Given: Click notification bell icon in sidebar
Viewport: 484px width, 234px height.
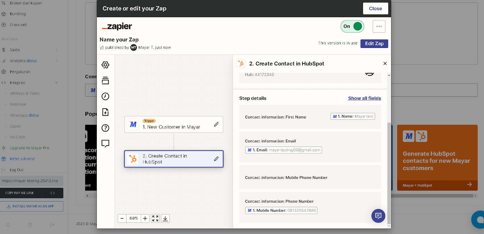Looking at the screenshot, I should (x=8, y=225).
